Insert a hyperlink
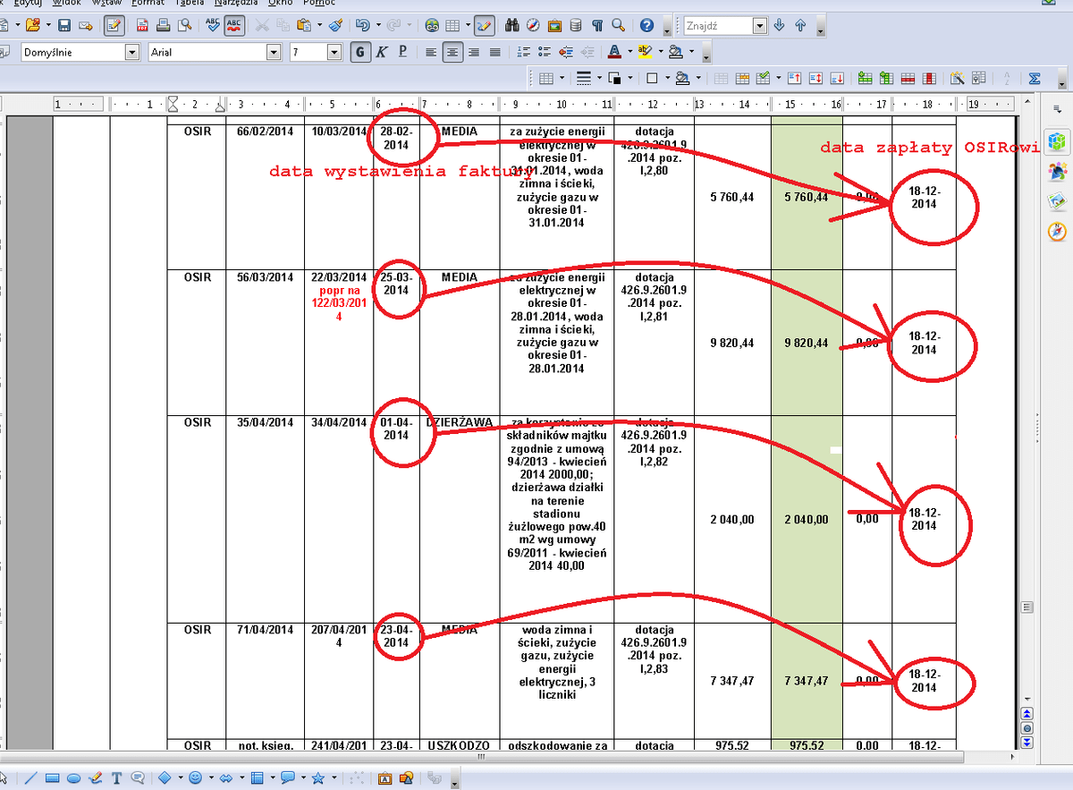This screenshot has width=1073, height=790. pyautogui.click(x=432, y=25)
